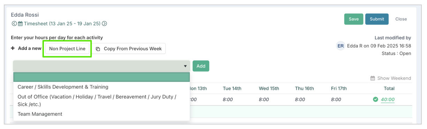Click the Tue 14th hours cell
Image resolution: width=427 pixels, height=129 pixels.
[228, 100]
